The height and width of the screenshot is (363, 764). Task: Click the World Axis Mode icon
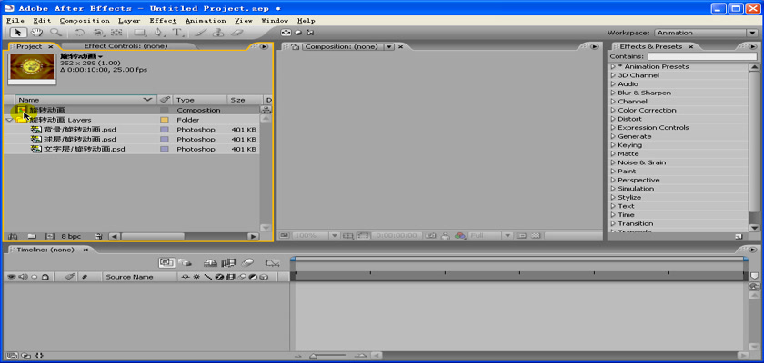298,33
